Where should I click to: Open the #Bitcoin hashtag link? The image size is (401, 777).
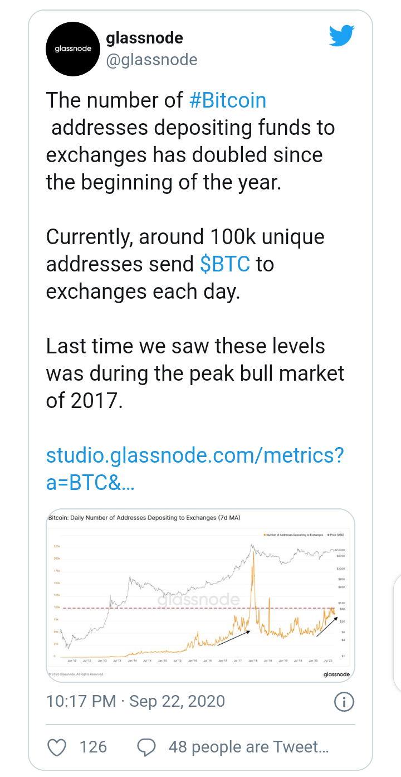228,100
